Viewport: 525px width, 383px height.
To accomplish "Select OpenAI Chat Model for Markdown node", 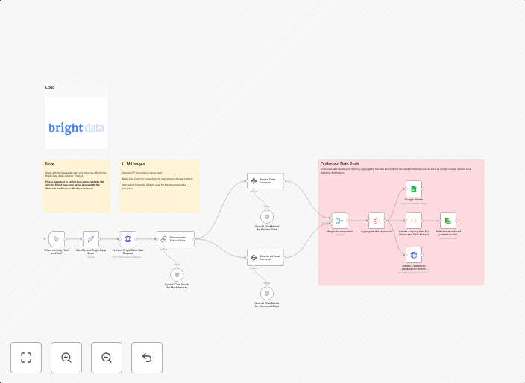I will 177,275.
